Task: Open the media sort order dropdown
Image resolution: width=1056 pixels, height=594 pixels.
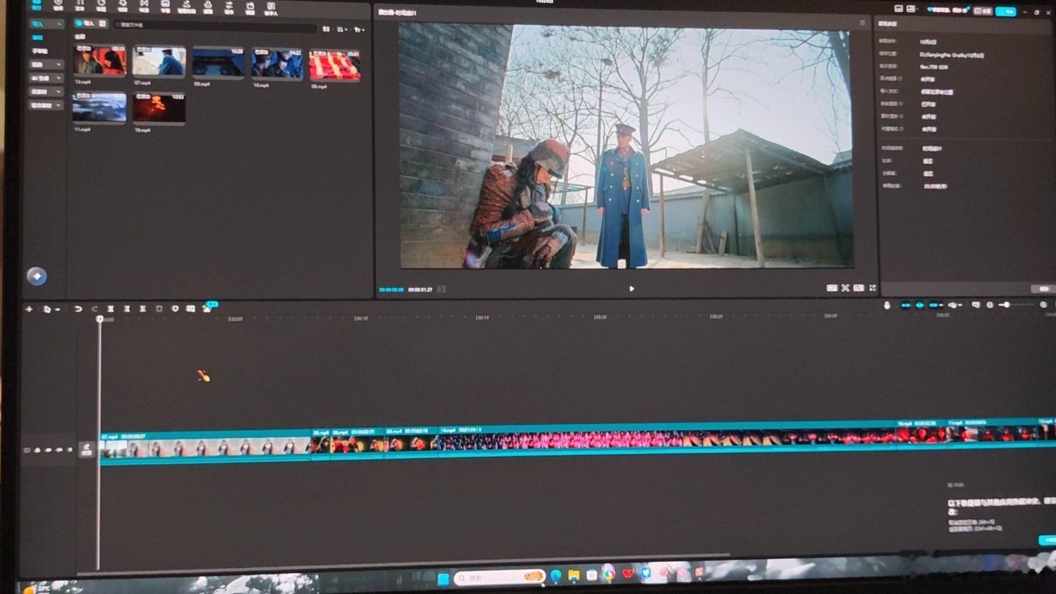Action: tap(342, 29)
